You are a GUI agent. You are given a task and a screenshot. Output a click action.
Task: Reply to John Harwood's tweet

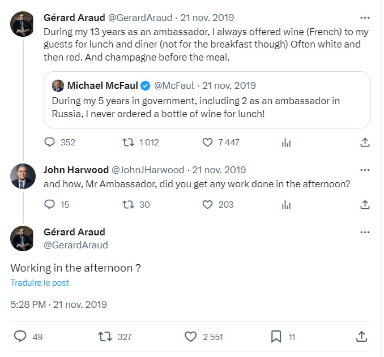click(x=50, y=204)
